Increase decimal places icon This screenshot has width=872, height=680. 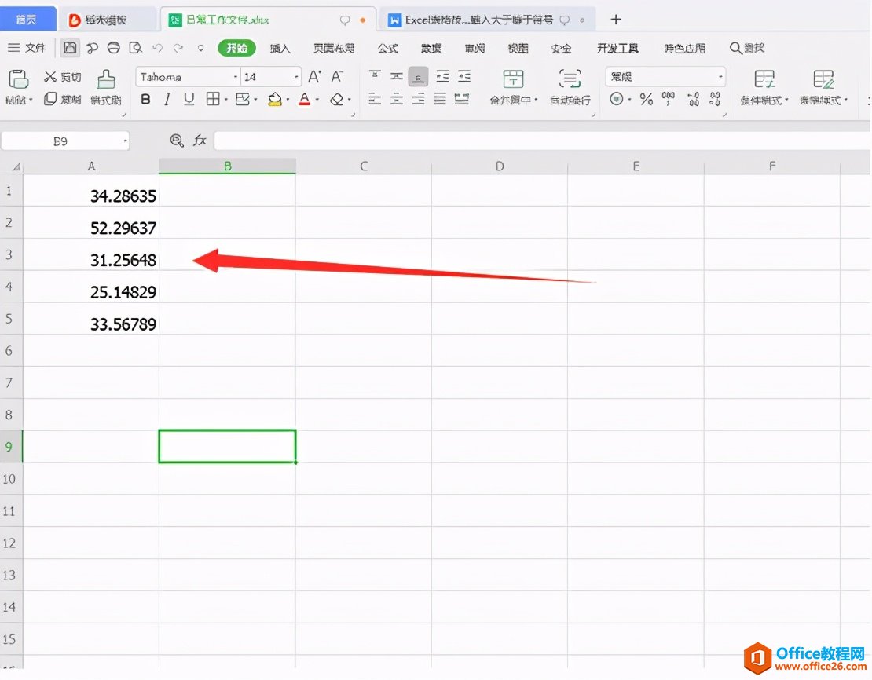(x=694, y=100)
